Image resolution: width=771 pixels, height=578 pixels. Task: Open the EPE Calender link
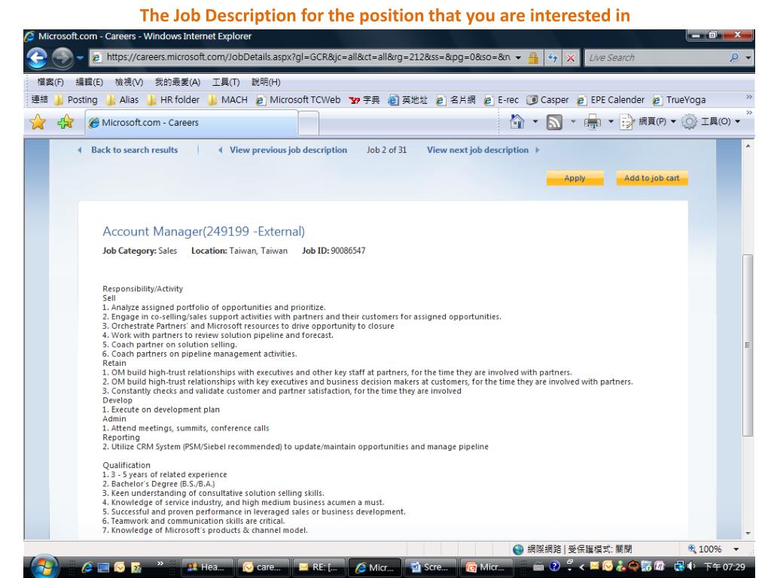(611, 100)
